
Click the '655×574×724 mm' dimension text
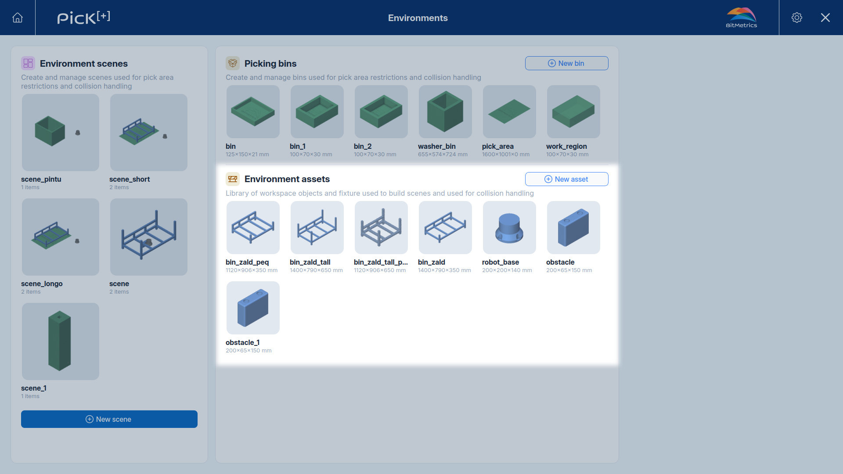[x=443, y=154]
